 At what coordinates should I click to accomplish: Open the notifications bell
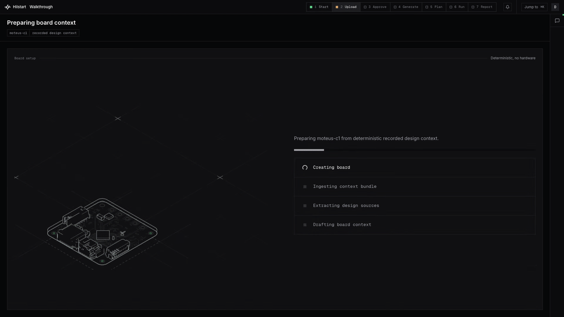[x=508, y=7]
